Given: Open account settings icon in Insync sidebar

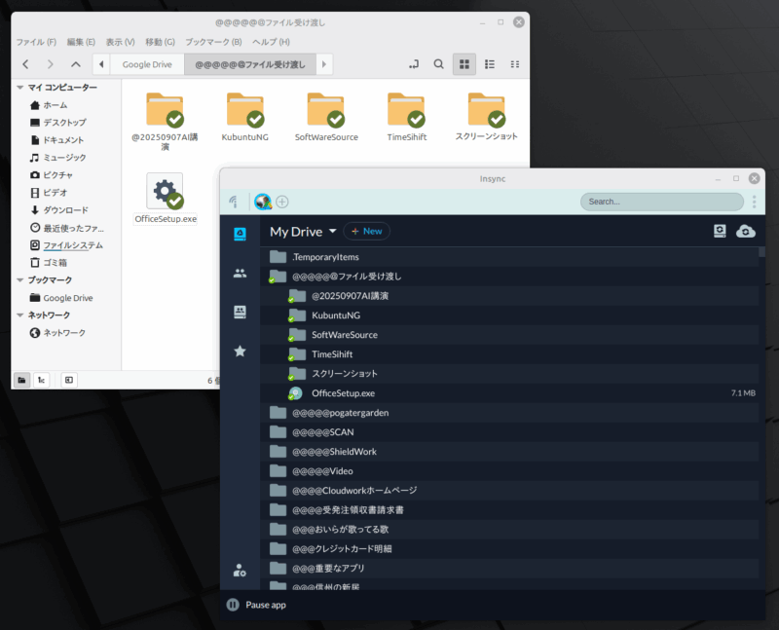Looking at the screenshot, I should point(240,571).
